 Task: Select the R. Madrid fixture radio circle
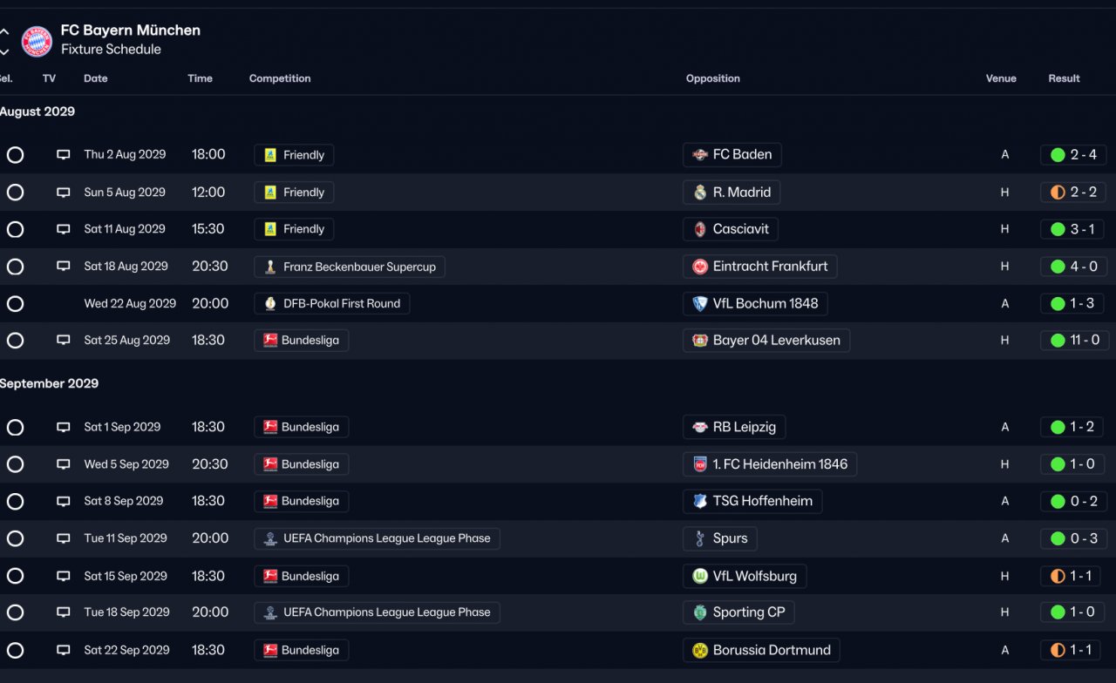[15, 193]
